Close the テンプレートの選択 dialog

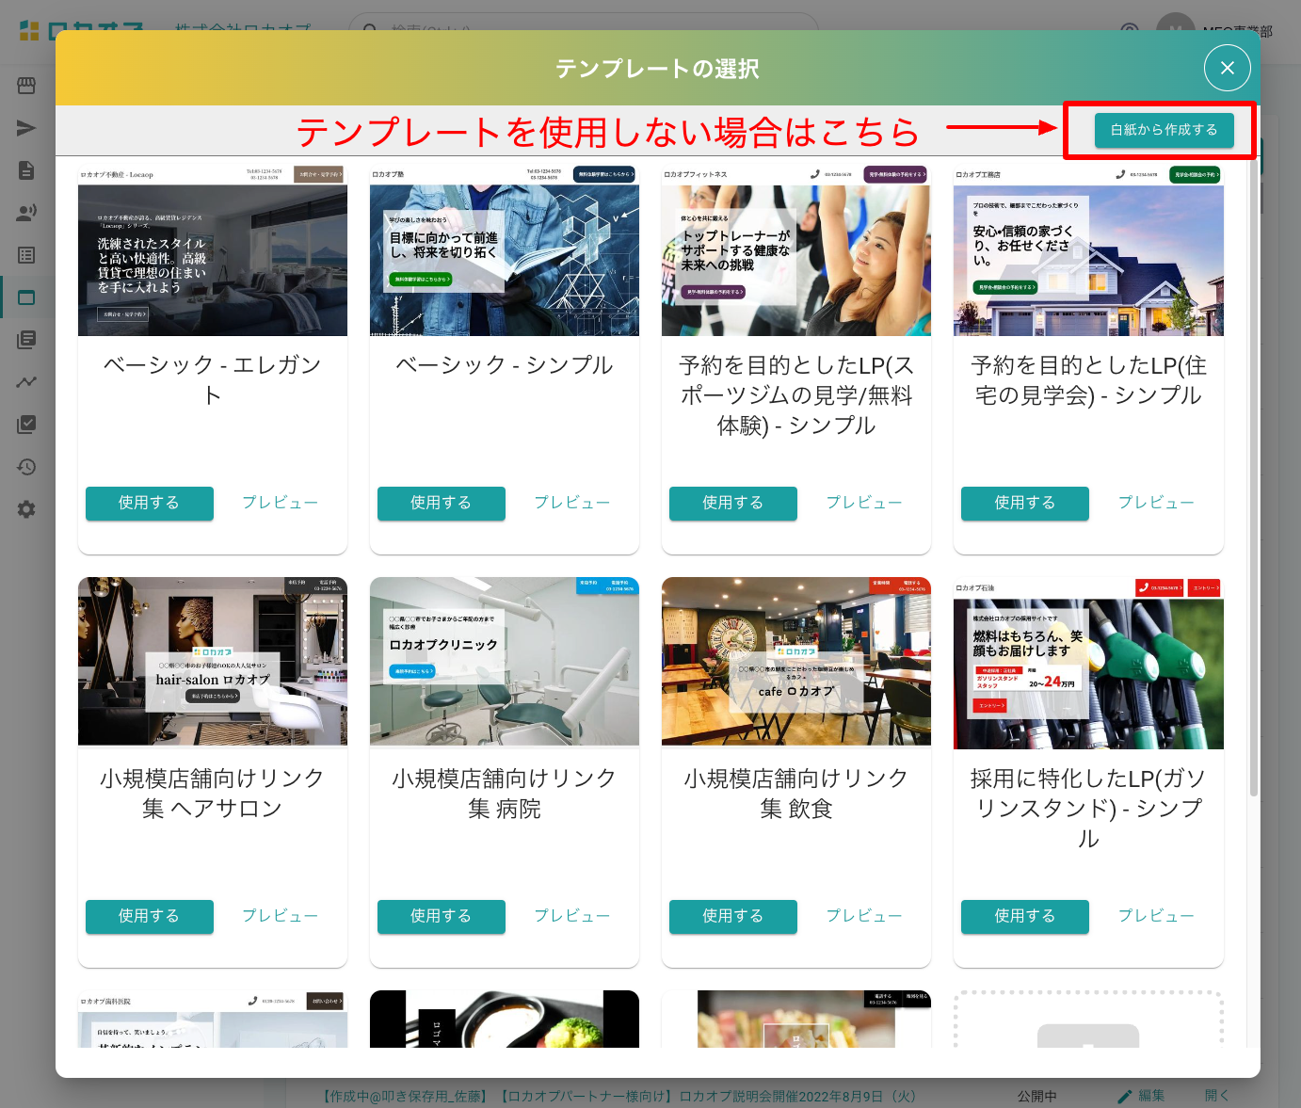pos(1227,68)
